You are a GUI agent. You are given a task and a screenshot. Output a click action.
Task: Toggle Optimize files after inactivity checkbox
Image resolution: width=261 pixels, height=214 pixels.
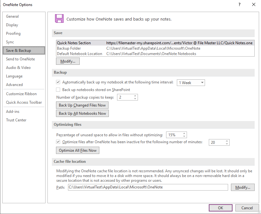[58, 142]
